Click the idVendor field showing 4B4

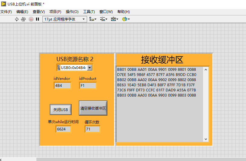[x=62, y=86]
